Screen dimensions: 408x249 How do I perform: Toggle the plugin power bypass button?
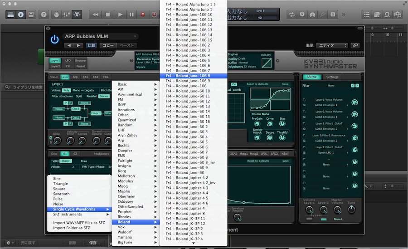(54, 39)
